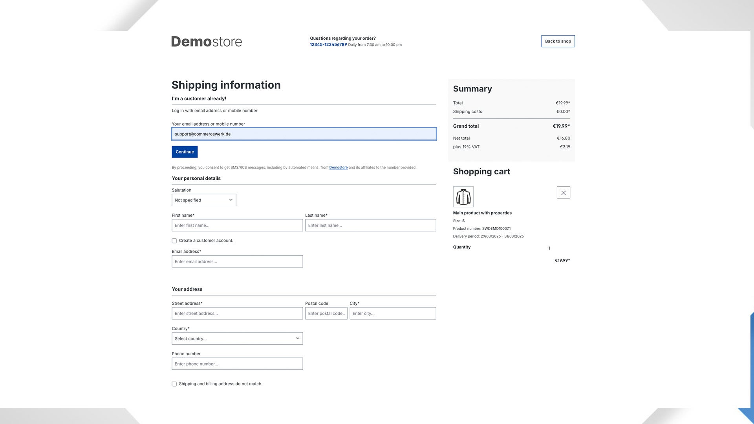Click the Net total value €16.80
Screen dimensions: 754x424
pos(564,139)
